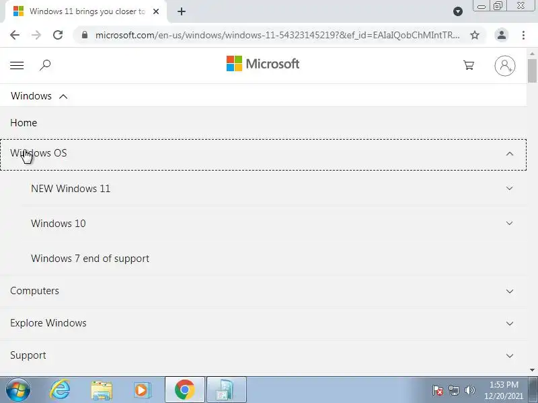Open the hamburger navigation menu
538x403 pixels.
pos(17,65)
